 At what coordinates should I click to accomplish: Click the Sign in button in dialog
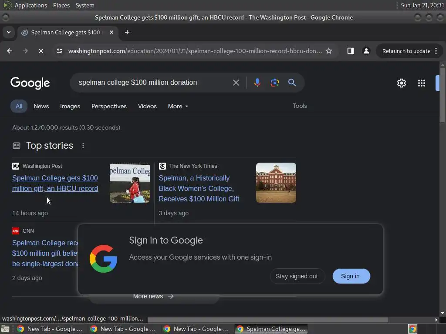[351, 276]
